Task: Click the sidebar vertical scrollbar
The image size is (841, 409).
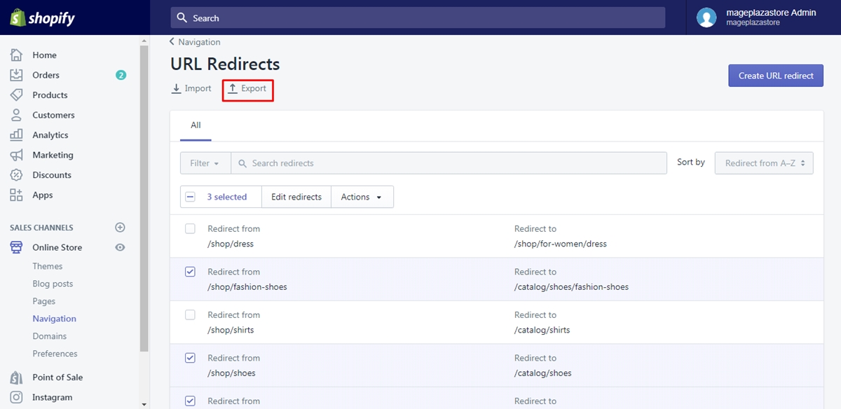Action: [x=144, y=200]
